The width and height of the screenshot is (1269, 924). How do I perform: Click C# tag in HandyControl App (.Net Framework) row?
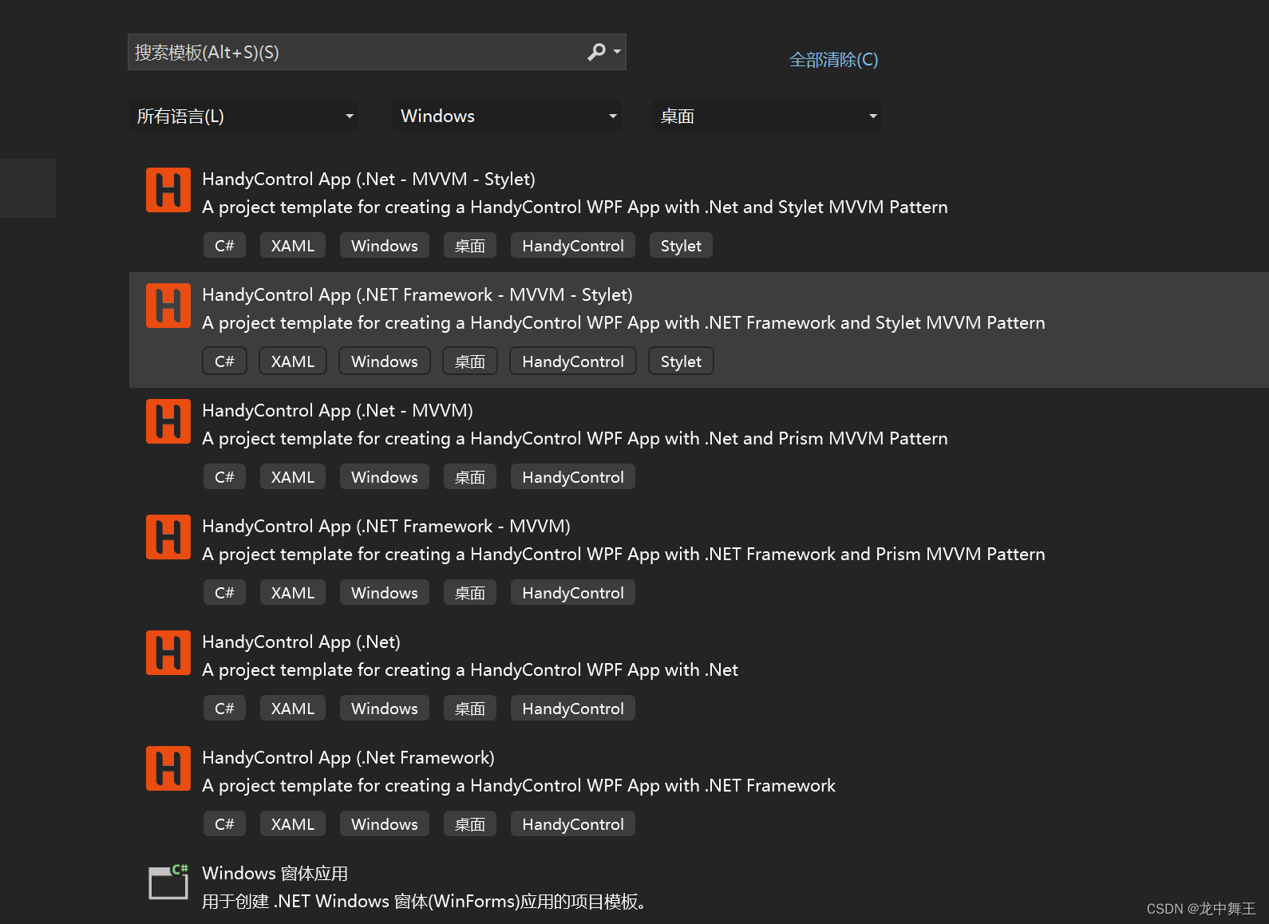tap(224, 824)
